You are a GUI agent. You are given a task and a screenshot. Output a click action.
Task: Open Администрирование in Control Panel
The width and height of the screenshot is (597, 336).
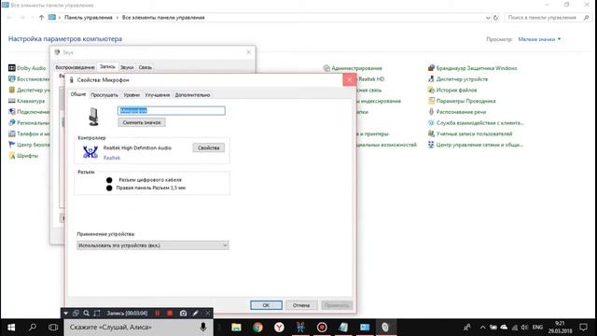(353, 68)
